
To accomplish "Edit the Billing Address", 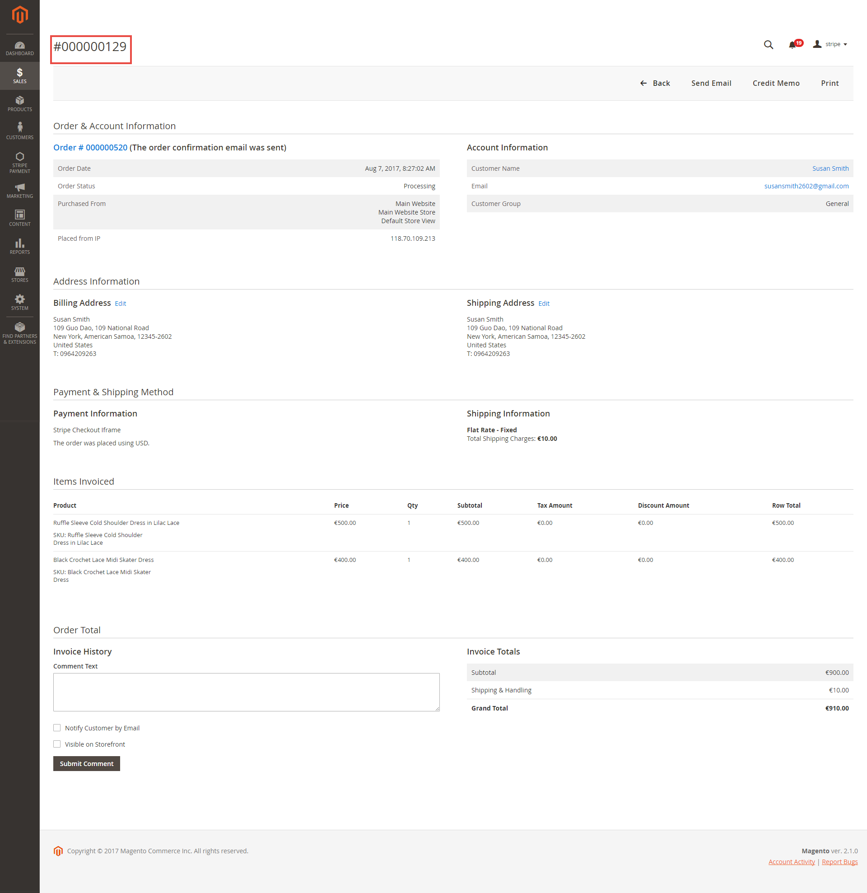I will [x=120, y=303].
